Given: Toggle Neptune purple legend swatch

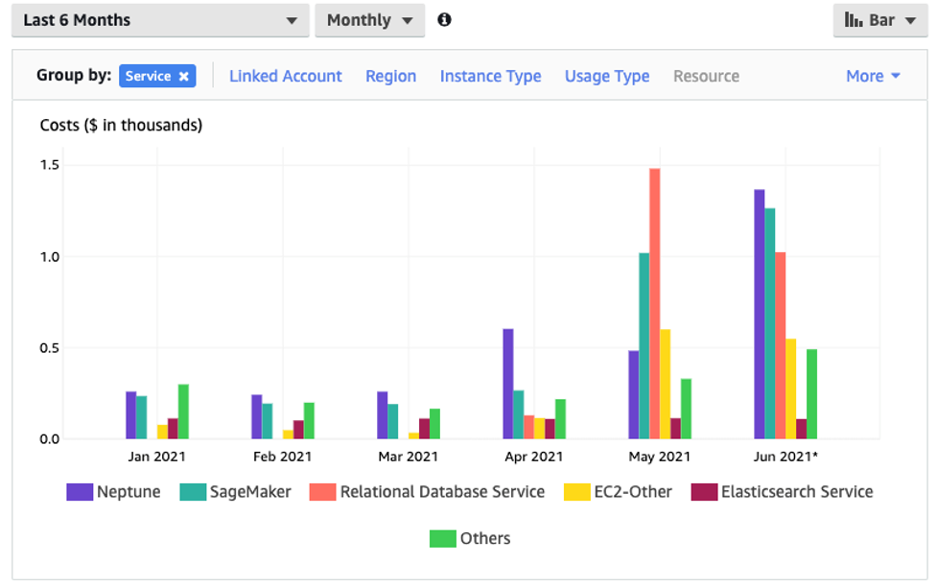Looking at the screenshot, I should pos(79,492).
